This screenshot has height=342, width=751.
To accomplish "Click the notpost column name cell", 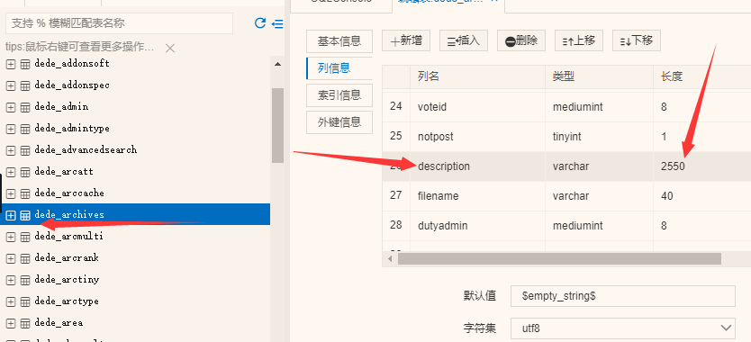I will click(x=477, y=137).
